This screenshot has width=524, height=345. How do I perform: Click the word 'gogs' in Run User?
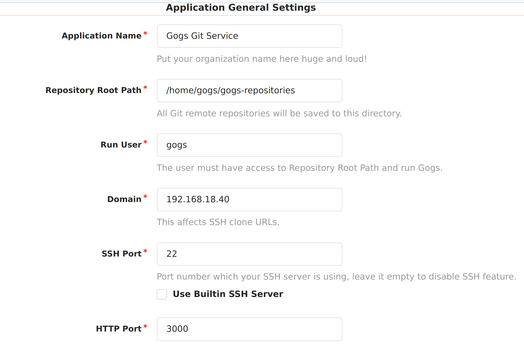coord(176,145)
